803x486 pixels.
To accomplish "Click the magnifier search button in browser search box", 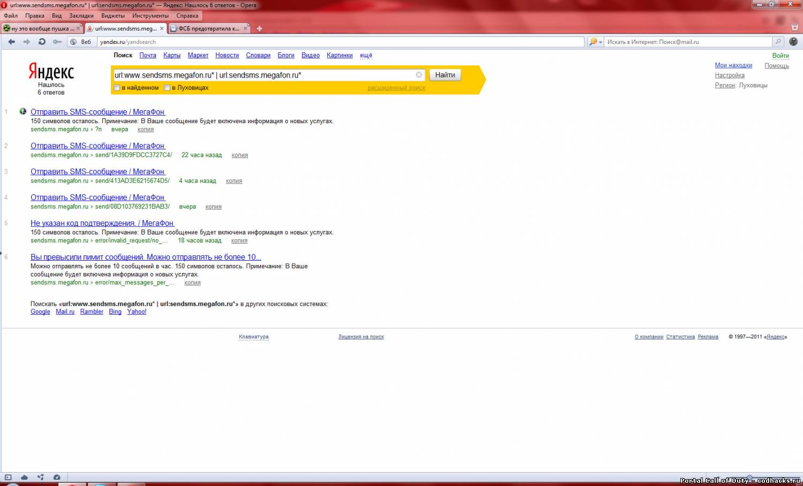I will click(x=778, y=42).
